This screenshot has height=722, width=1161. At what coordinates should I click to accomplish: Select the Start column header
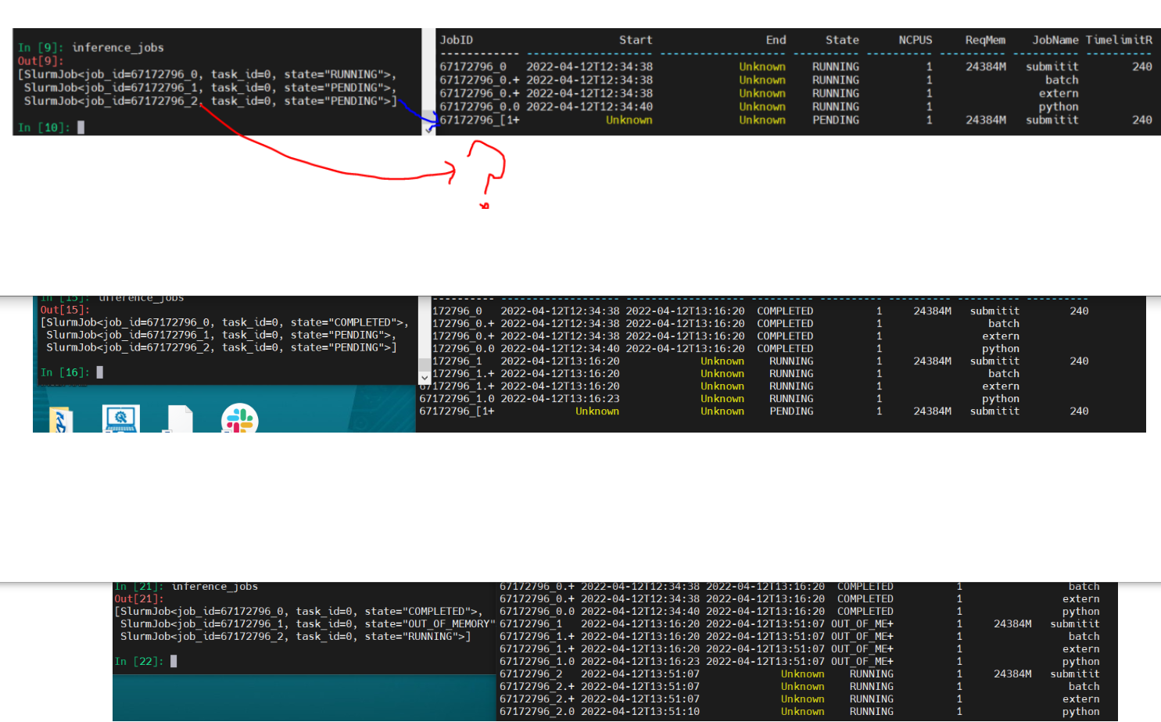(x=636, y=40)
